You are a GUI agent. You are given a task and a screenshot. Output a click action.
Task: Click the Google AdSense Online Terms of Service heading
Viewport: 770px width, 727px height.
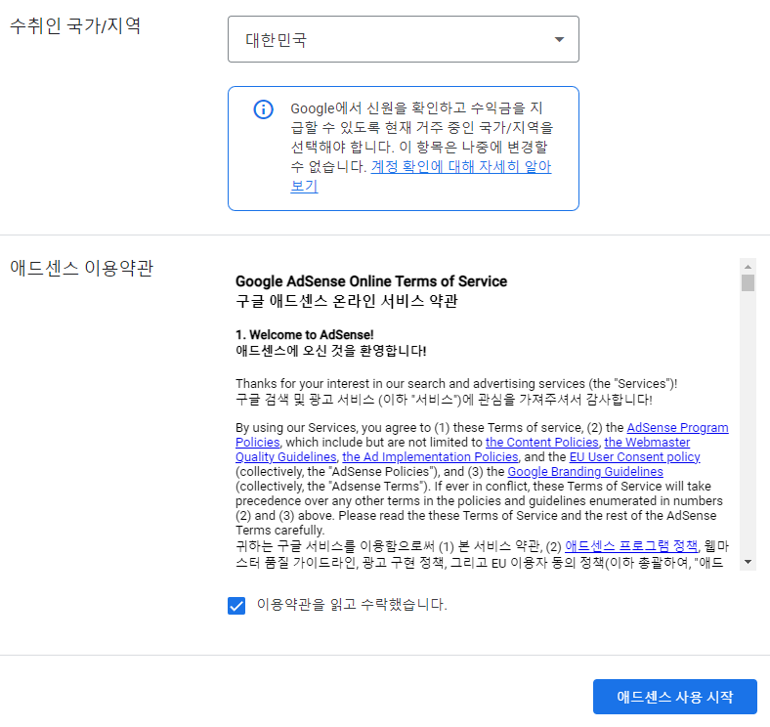371,281
